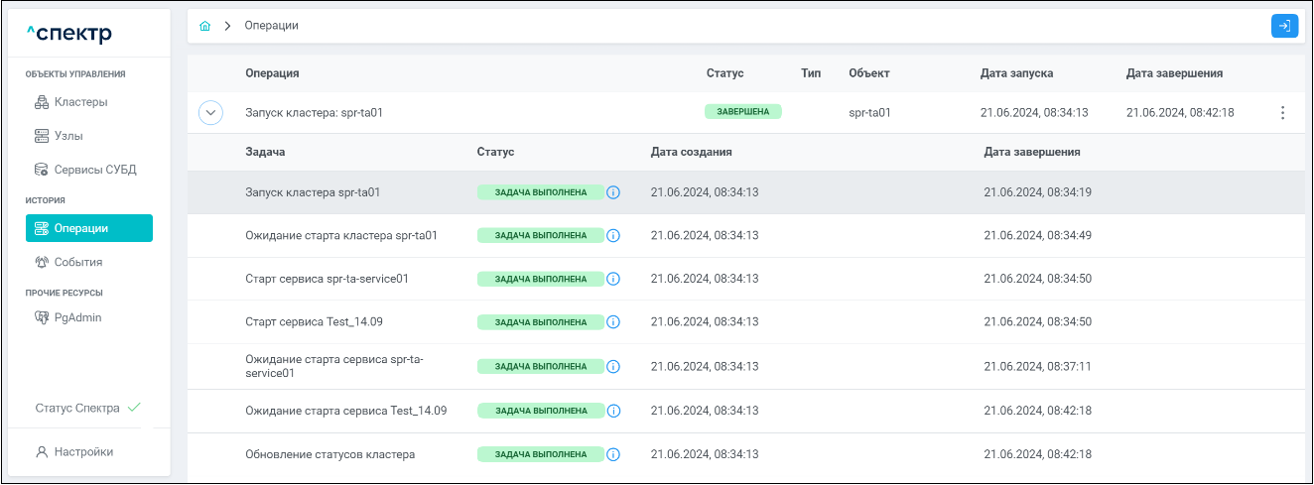Open the three-dot menu for spr-ta01 operation

(x=1282, y=113)
